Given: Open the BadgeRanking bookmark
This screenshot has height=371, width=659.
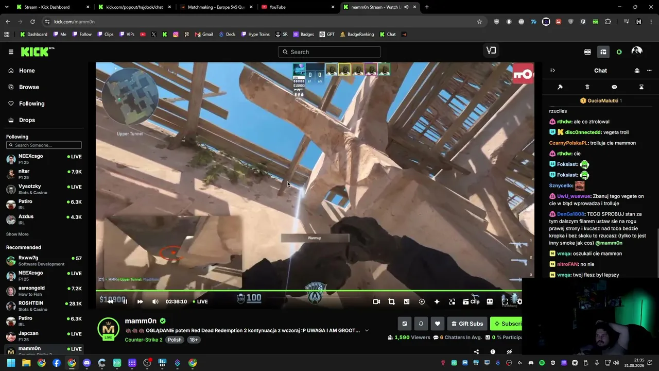Looking at the screenshot, I should click(x=357, y=35).
